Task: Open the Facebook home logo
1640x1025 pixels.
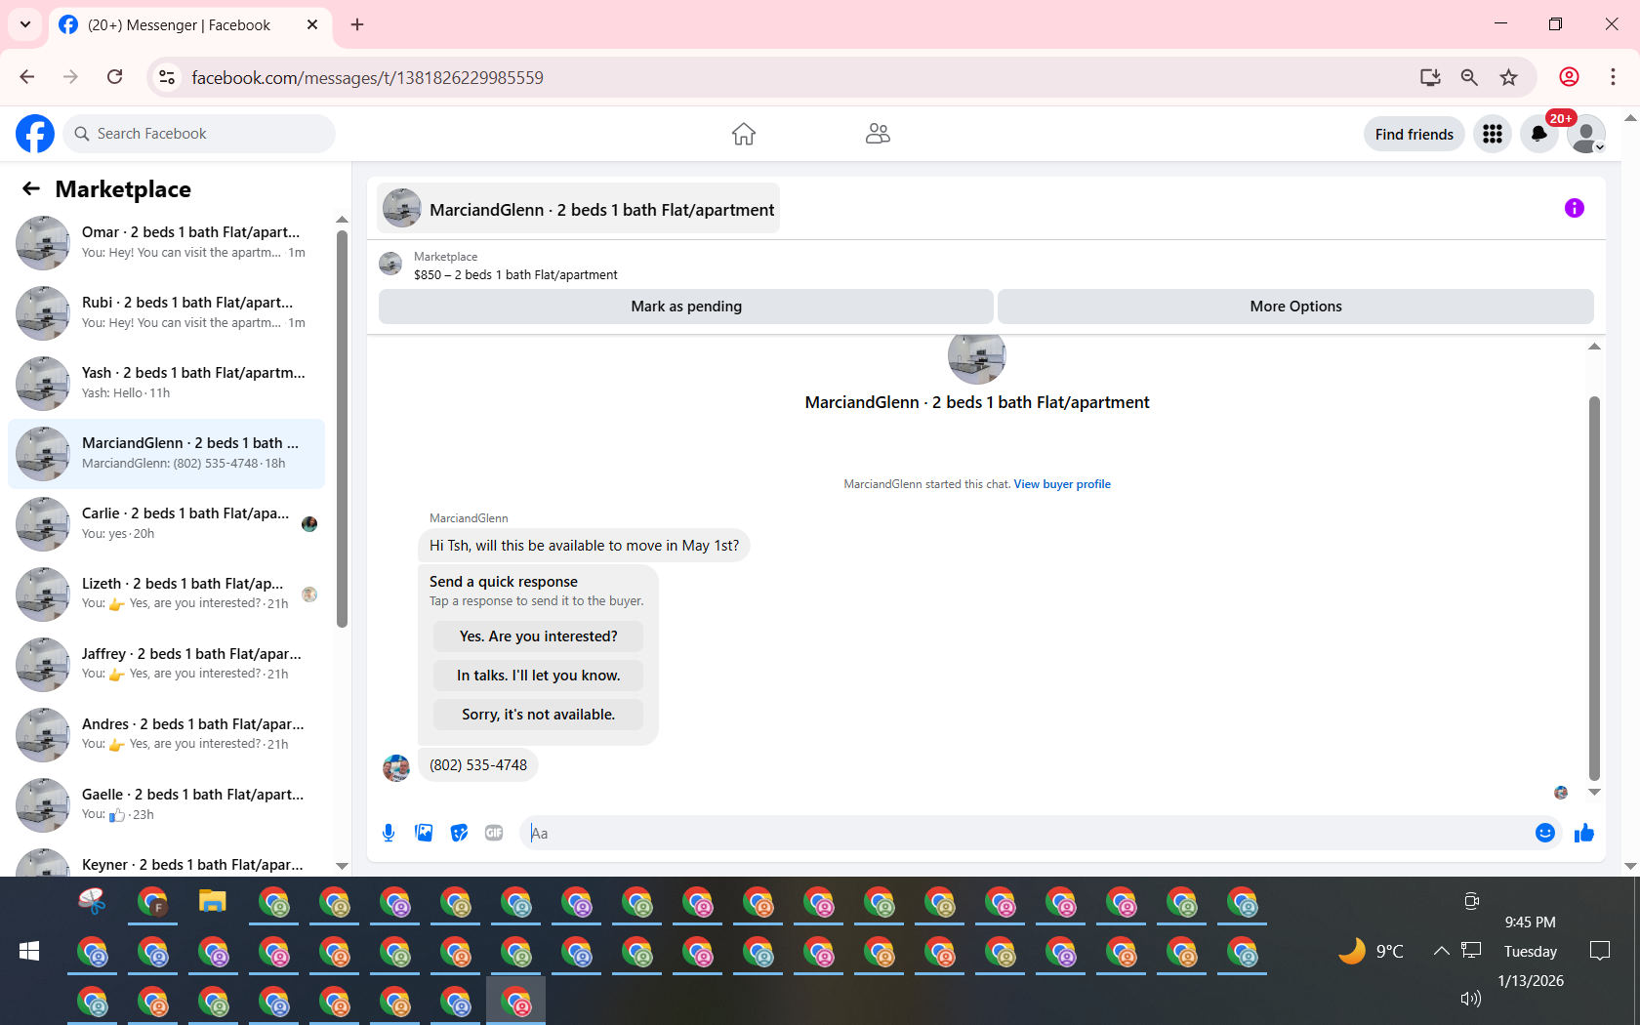Action: [x=35, y=134]
